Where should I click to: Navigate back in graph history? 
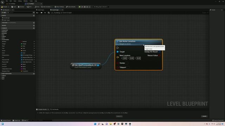41,13
